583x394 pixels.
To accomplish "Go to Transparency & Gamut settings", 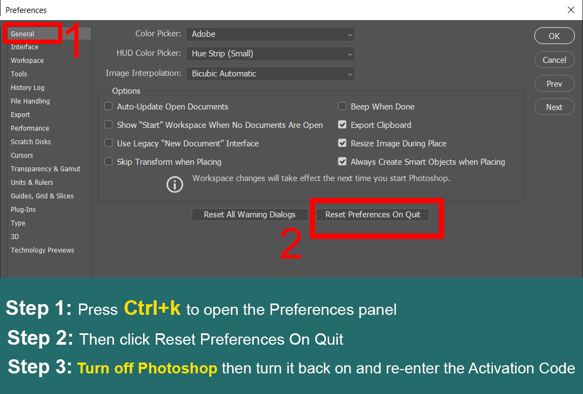I will 46,169.
